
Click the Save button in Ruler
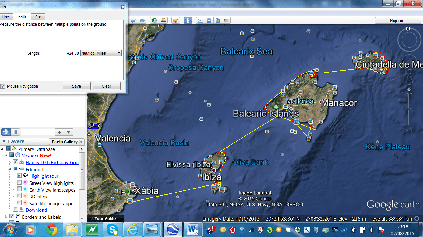pos(76,86)
